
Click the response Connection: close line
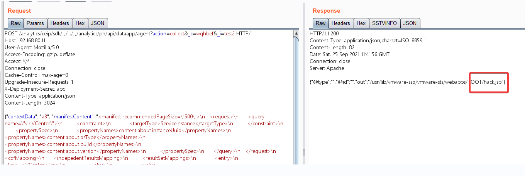pyautogui.click(x=331, y=61)
